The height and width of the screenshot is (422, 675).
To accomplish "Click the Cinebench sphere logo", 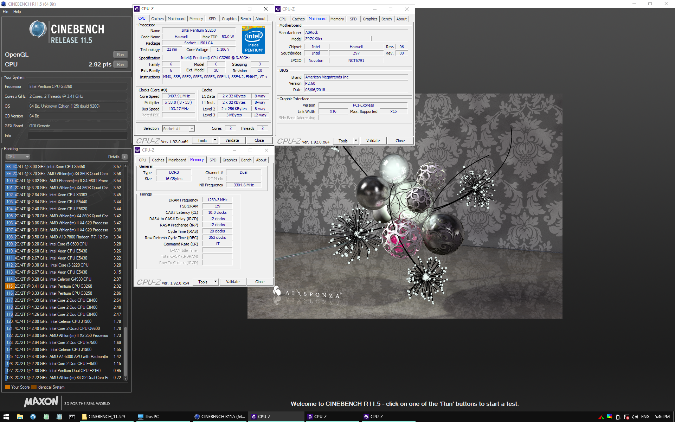I will (x=38, y=29).
